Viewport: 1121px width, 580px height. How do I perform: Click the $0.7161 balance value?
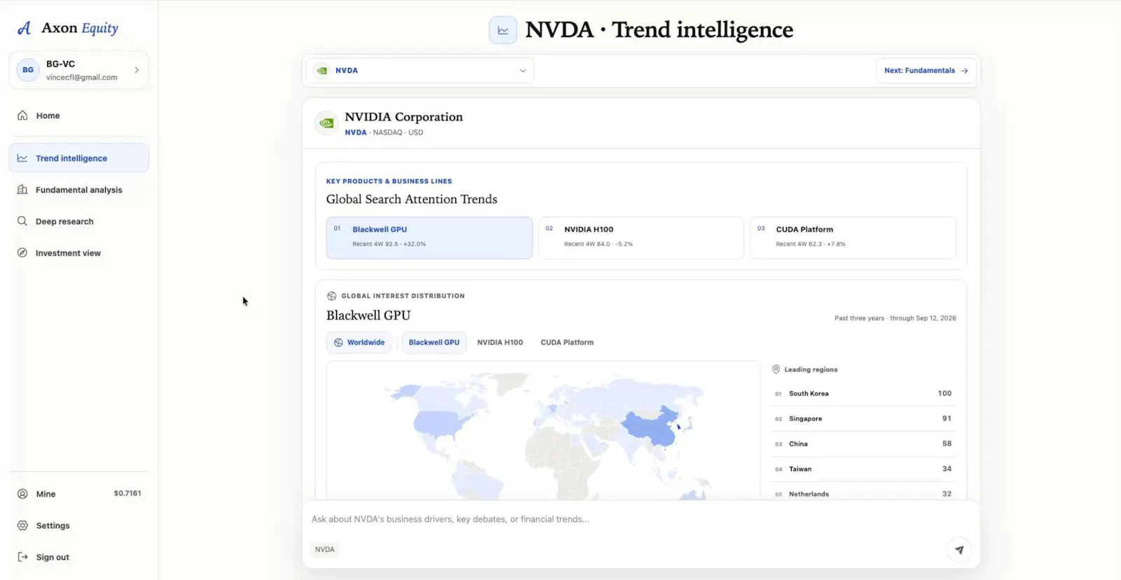tap(128, 493)
